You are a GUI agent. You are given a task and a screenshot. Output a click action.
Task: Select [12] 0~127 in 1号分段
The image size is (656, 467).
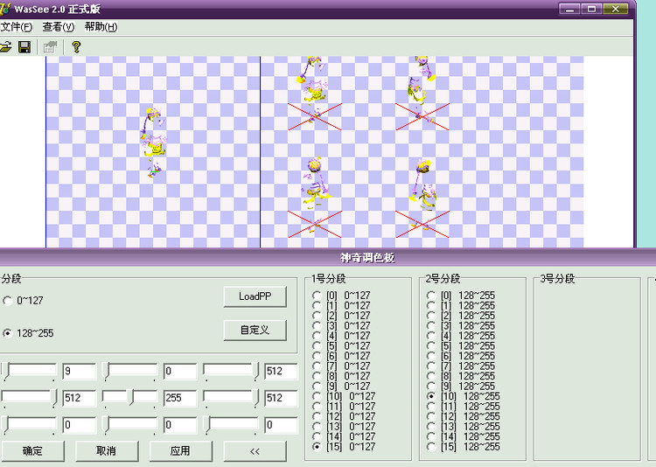pos(344,416)
